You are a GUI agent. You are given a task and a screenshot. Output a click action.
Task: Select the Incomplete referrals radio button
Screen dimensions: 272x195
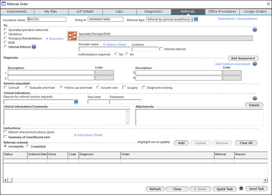pyautogui.click(x=5, y=146)
